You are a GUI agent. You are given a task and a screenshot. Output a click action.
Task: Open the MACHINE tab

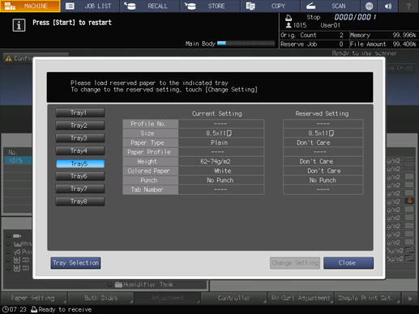[x=30, y=6]
